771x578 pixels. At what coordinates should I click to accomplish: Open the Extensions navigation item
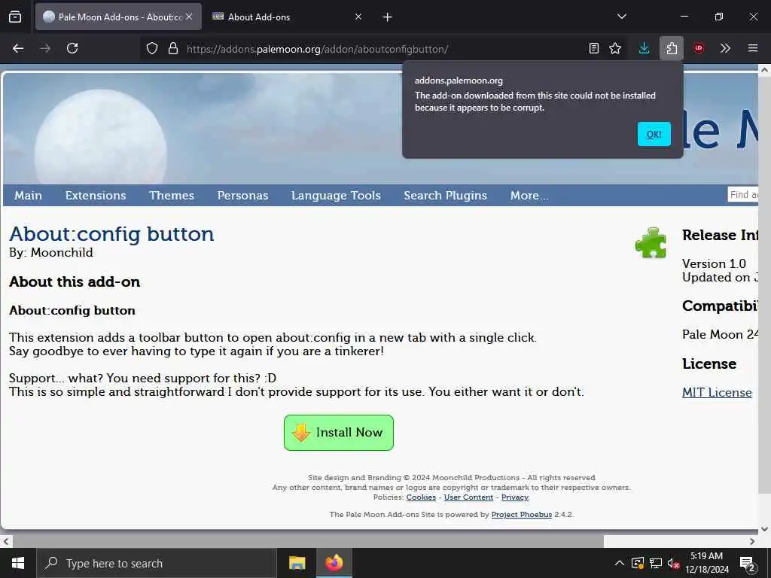(x=96, y=195)
